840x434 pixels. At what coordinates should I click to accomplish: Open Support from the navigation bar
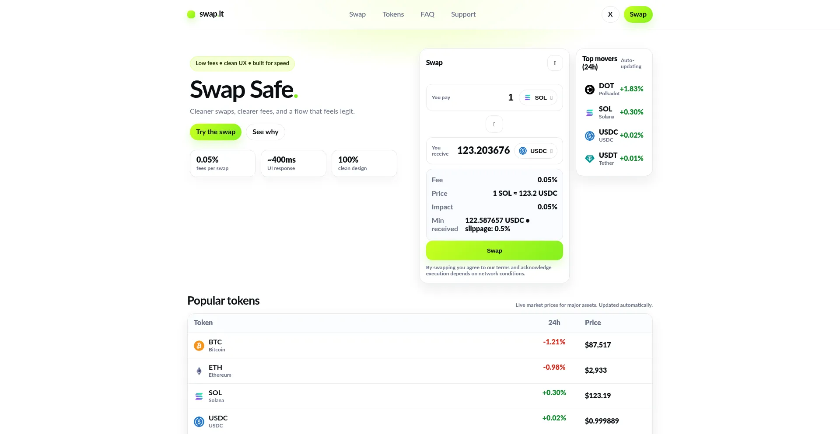[463, 14]
